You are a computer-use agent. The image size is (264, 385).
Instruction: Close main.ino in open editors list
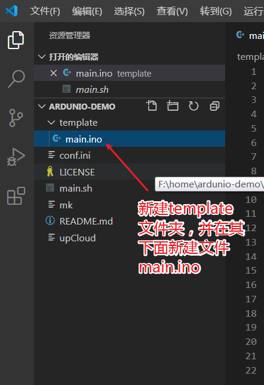53,73
